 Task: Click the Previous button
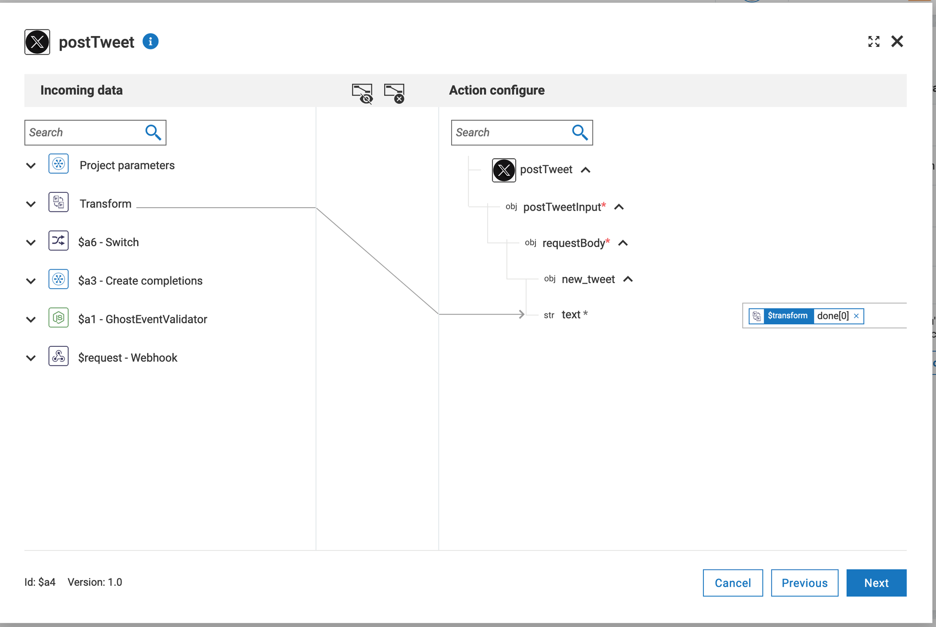(x=804, y=583)
